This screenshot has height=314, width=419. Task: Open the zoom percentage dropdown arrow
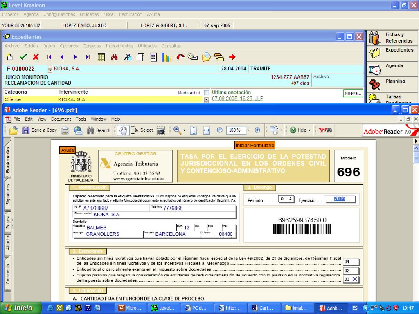coord(248,130)
